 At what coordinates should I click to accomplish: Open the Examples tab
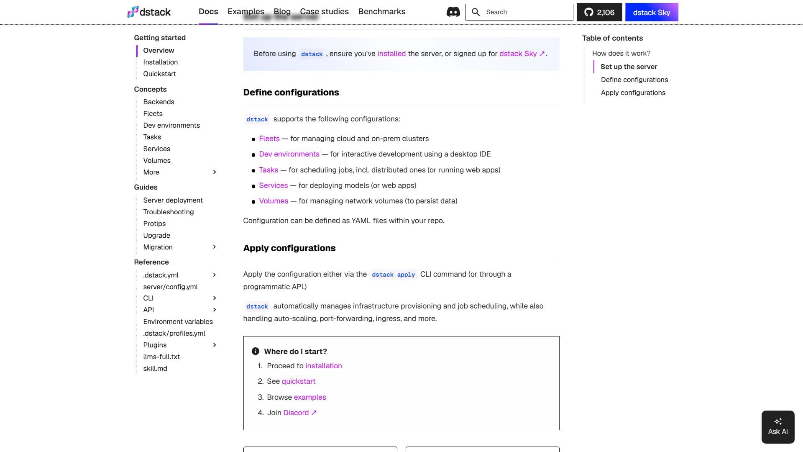(x=246, y=12)
